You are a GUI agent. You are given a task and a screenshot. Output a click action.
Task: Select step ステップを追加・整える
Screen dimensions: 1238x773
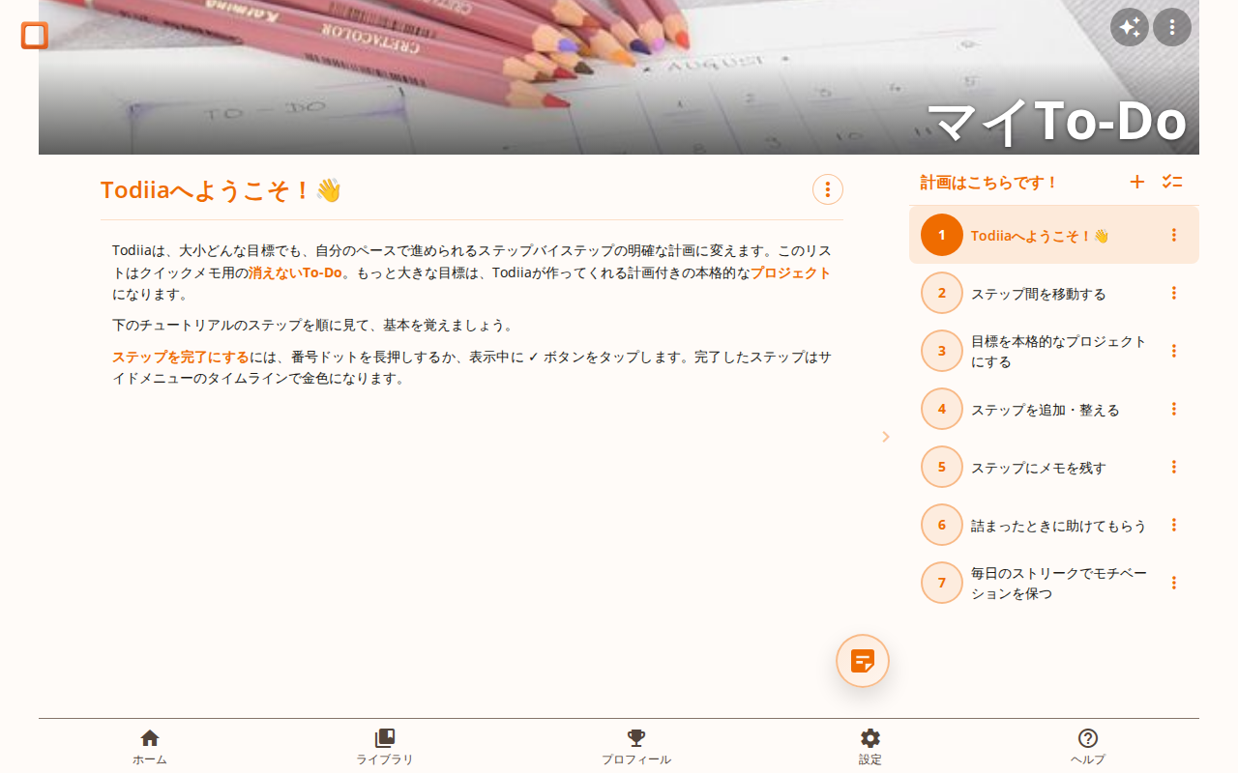coord(1046,410)
